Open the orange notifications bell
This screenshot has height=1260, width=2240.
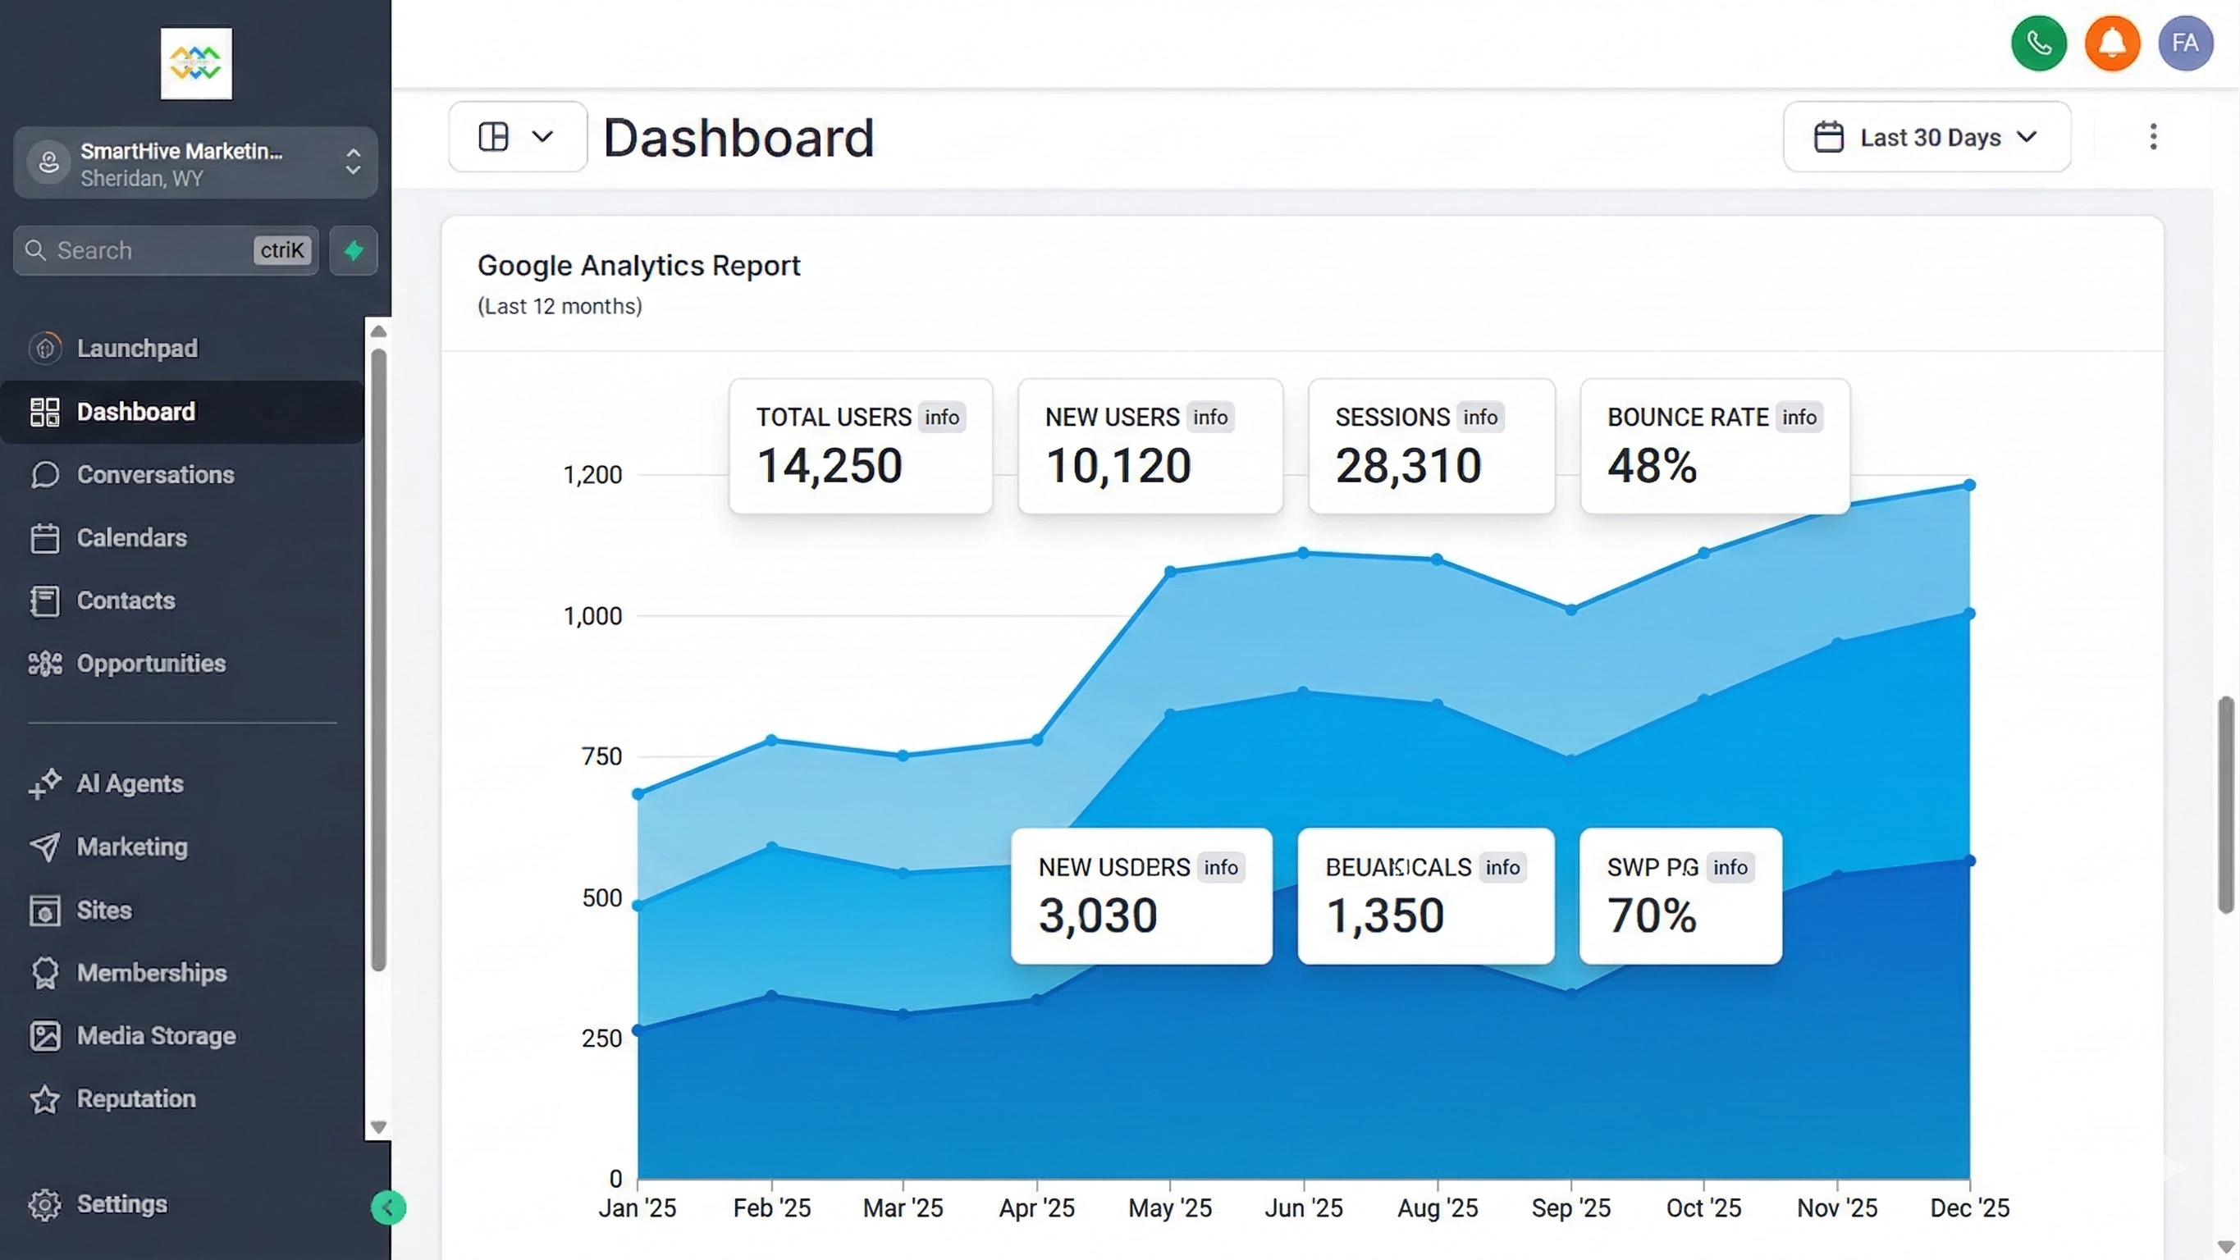click(2111, 43)
